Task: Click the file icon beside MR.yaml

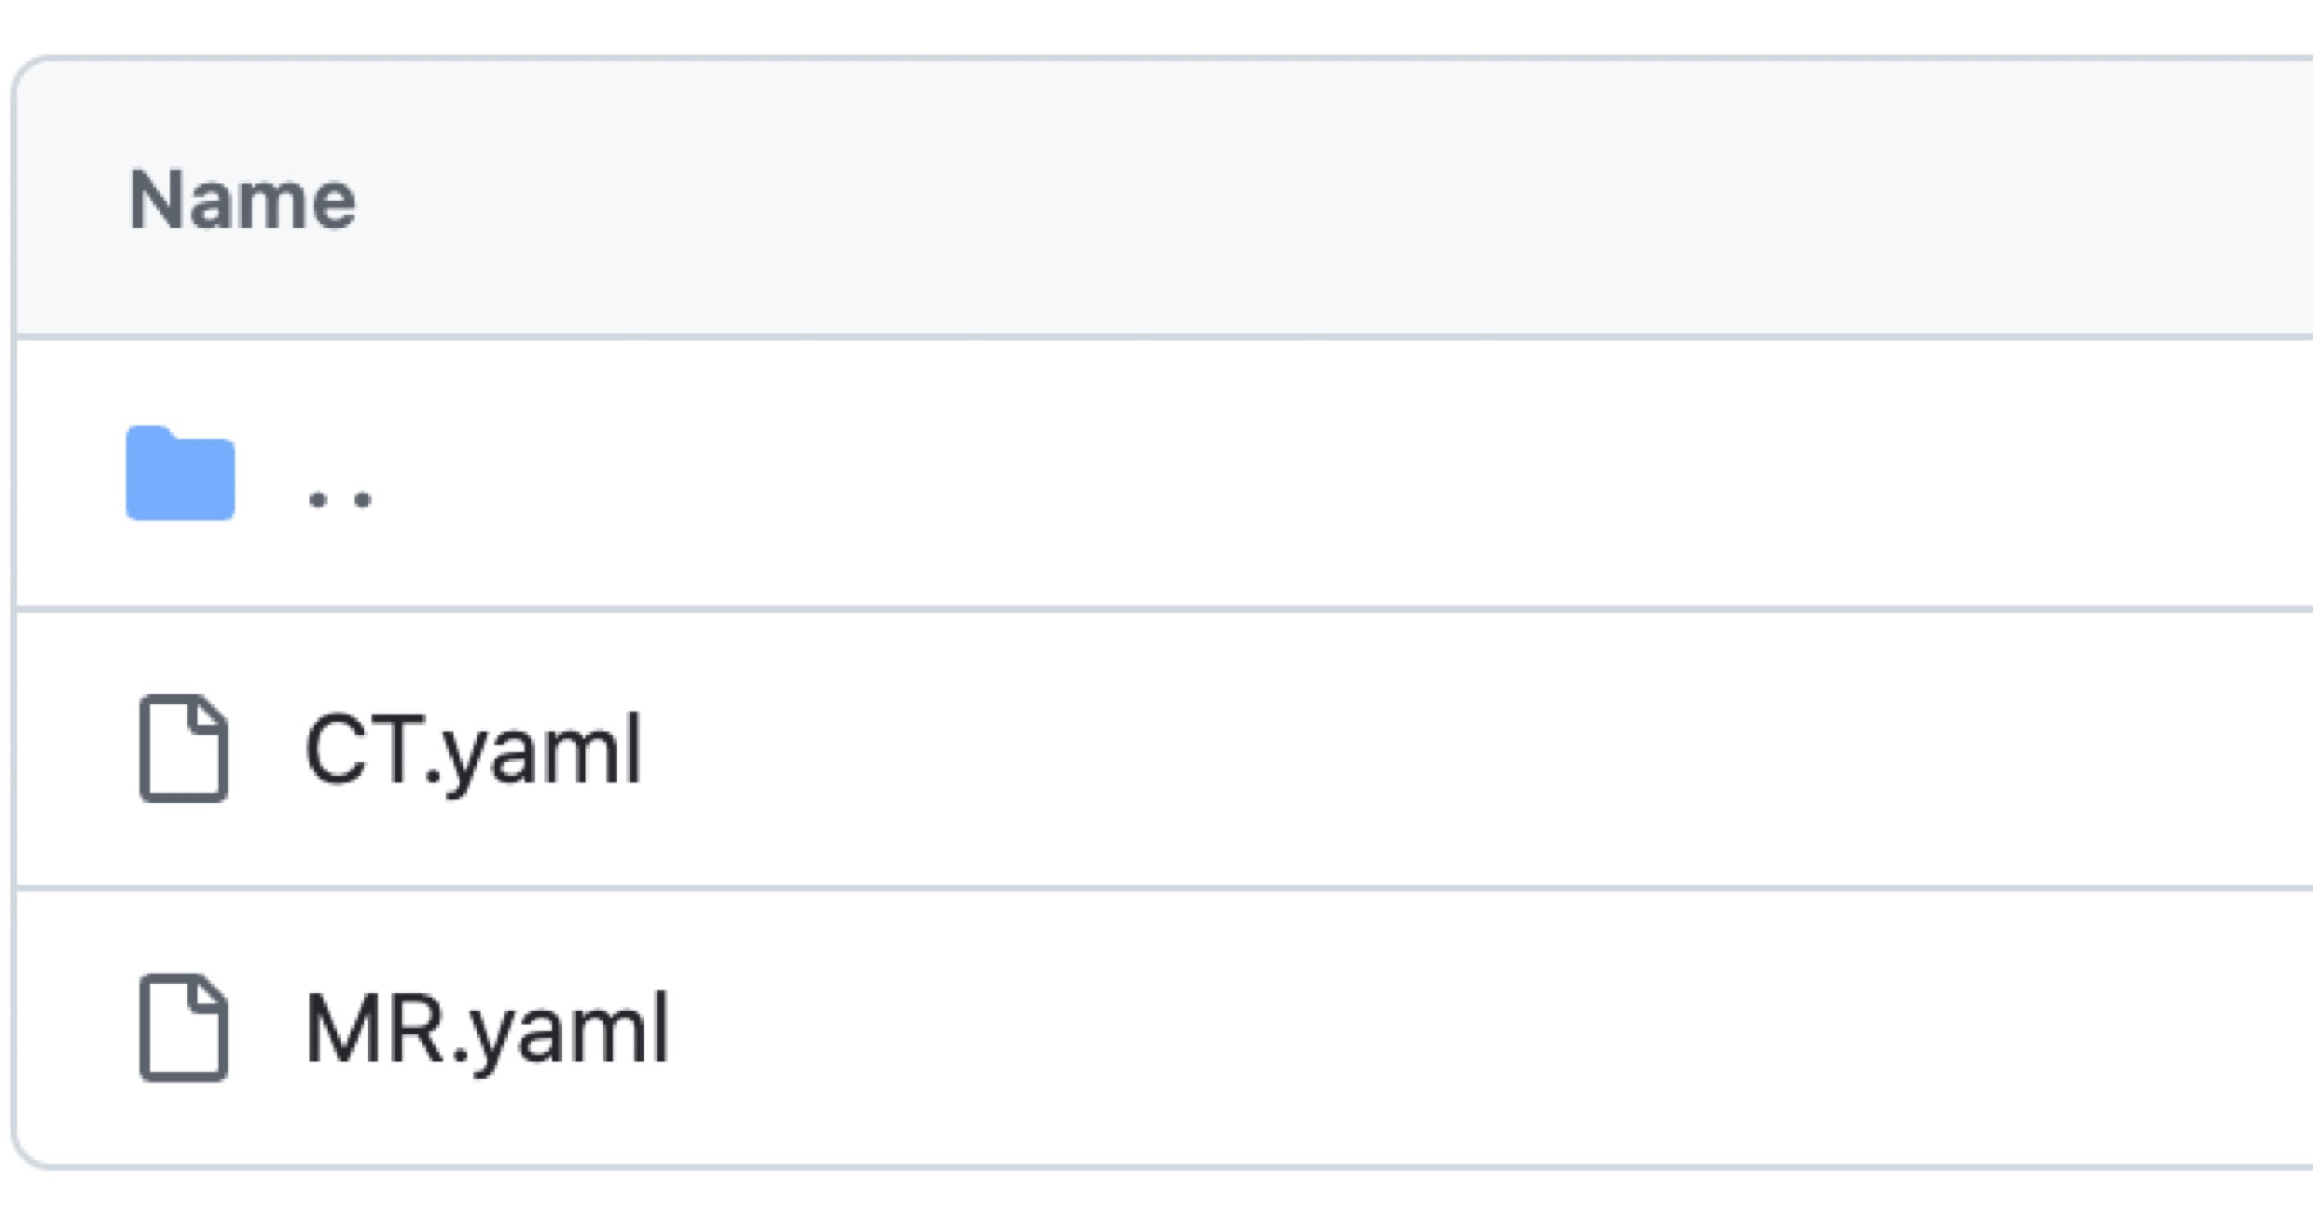Action: click(x=184, y=1026)
